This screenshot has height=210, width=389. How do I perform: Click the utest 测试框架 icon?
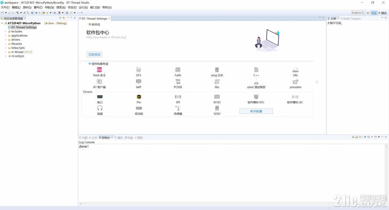(x=256, y=81)
